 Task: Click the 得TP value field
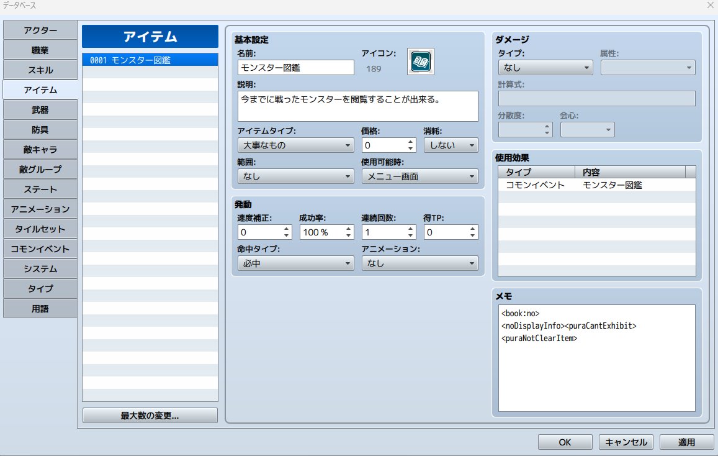[446, 232]
